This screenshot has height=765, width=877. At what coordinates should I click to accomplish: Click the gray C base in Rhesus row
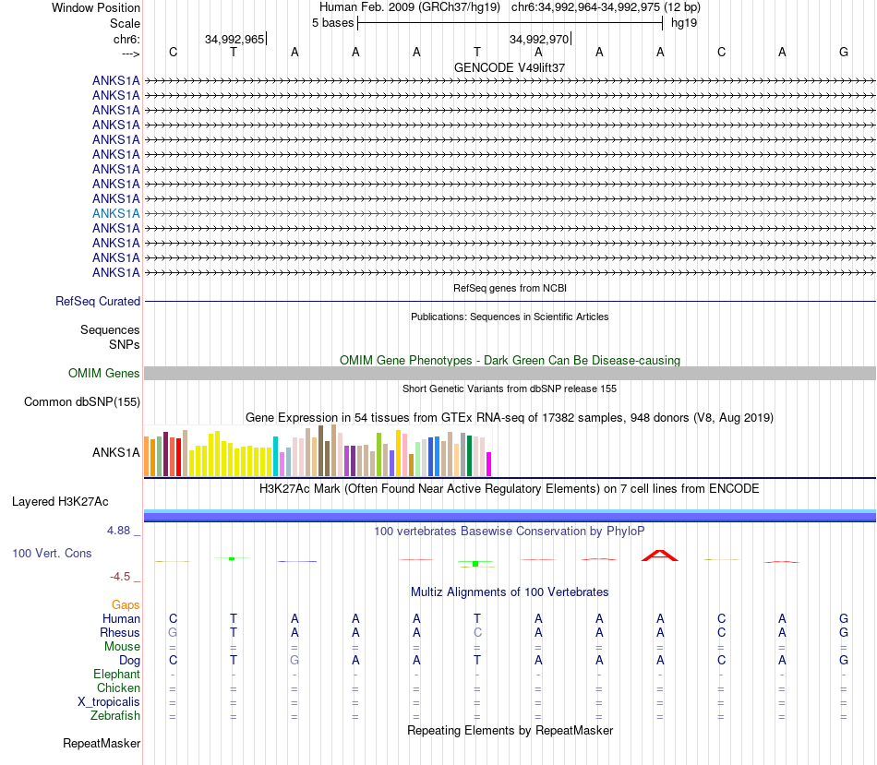[477, 632]
